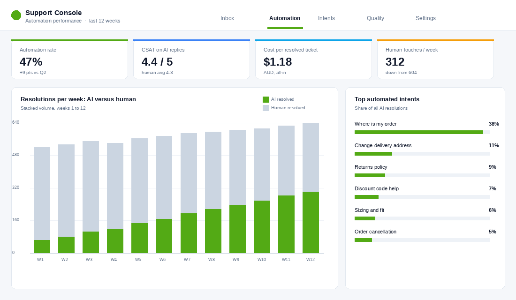Click the W3 x-axis label
The height and width of the screenshot is (300, 516).
pyautogui.click(x=89, y=260)
